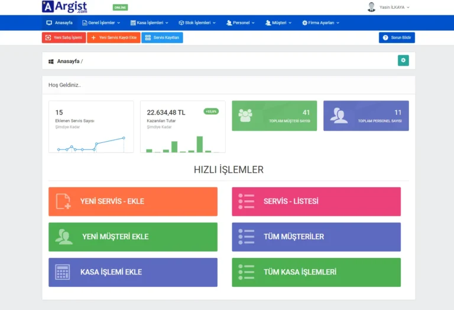Click the green +53,6% badge
Viewport: 454px width, 310px height.
click(x=211, y=112)
